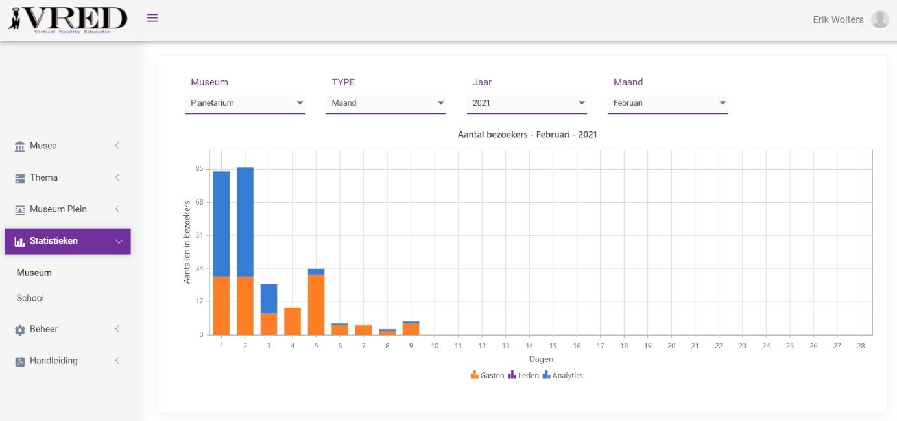Open the Maand dropdown showing Februari

pyautogui.click(x=667, y=103)
